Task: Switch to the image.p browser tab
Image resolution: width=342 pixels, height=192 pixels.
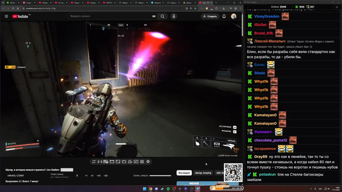Action: pyautogui.click(x=173, y=3)
